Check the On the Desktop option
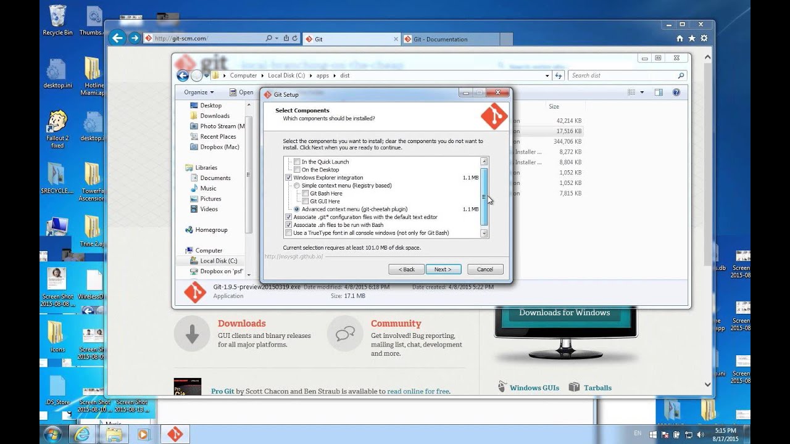Viewport: 790px width, 444px height. [297, 170]
